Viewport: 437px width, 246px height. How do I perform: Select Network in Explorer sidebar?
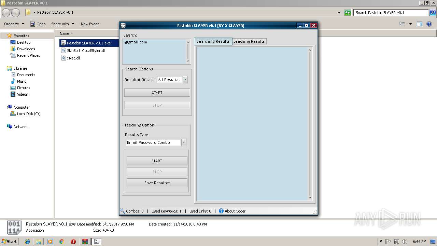pos(20,127)
